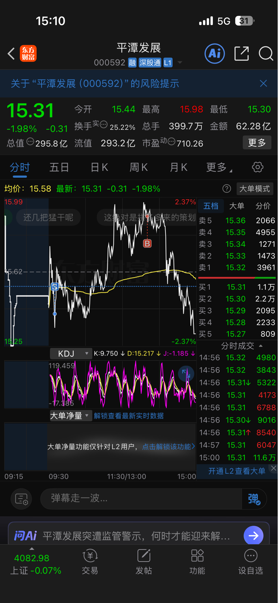Open the Ai assistant icon
The height and width of the screenshot is (603, 278).
tap(215, 54)
